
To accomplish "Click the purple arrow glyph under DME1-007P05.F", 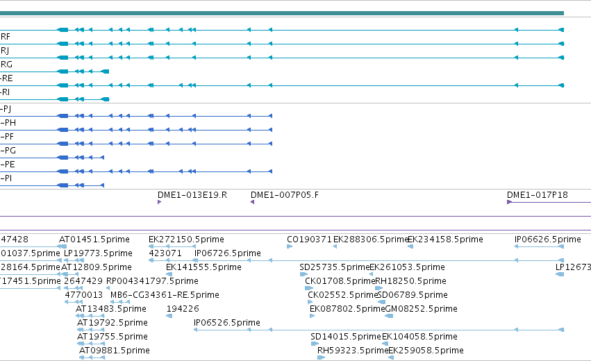I will point(253,202).
